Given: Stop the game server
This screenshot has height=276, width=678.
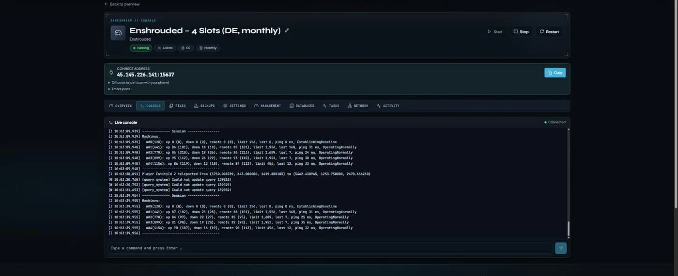Looking at the screenshot, I should (x=521, y=31).
